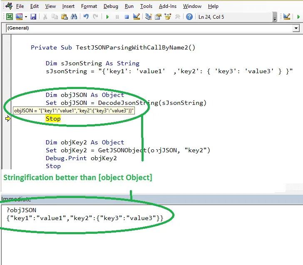Run the macro with green play icon
The height and width of the screenshot is (265, 303).
point(108,17)
